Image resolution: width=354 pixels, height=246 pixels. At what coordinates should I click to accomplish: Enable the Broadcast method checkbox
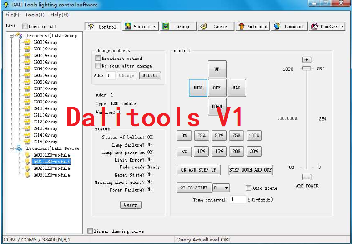pyautogui.click(x=98, y=59)
